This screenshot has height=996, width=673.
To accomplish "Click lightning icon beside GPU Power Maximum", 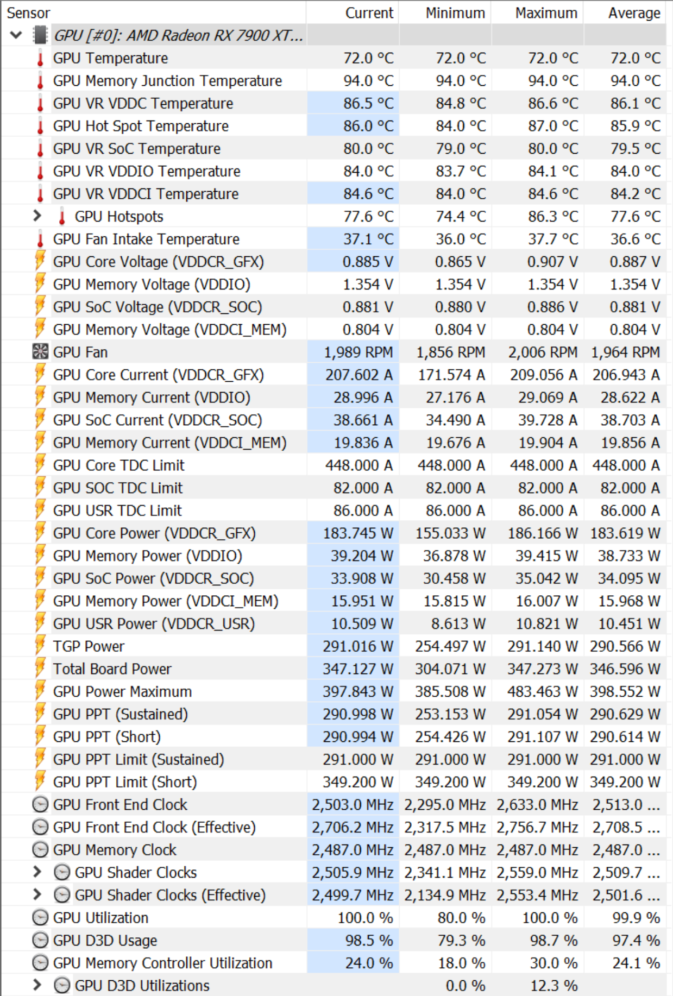I will pyautogui.click(x=40, y=691).
